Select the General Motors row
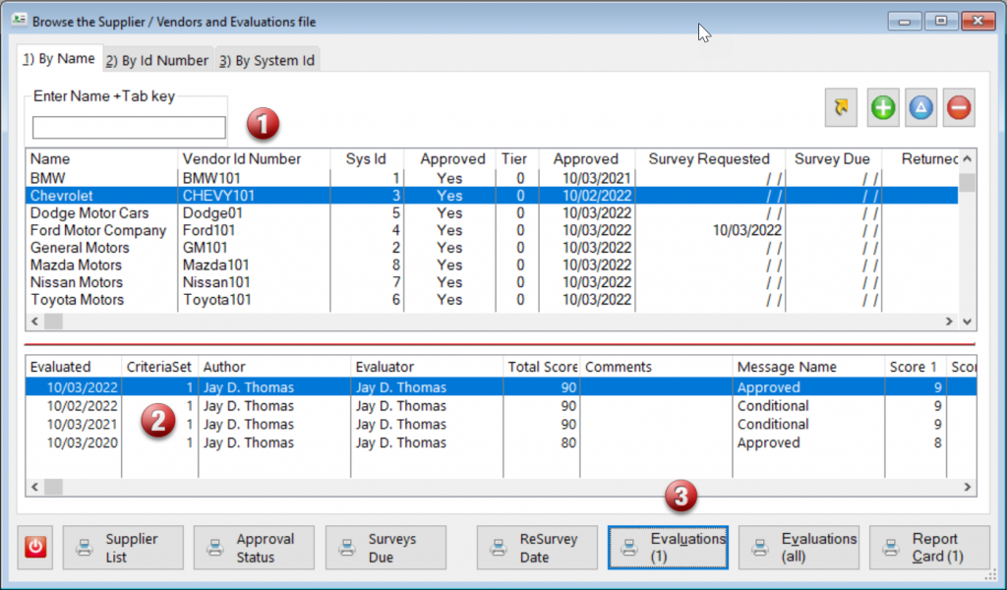 coord(492,247)
